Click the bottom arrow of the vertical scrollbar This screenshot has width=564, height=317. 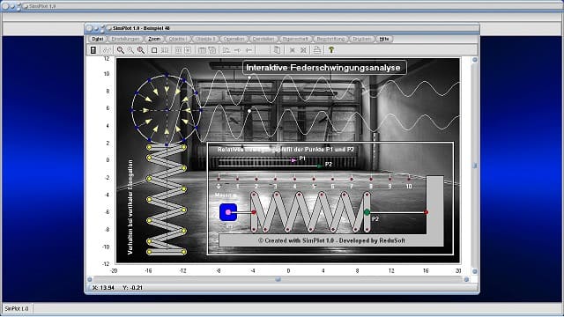click(474, 271)
